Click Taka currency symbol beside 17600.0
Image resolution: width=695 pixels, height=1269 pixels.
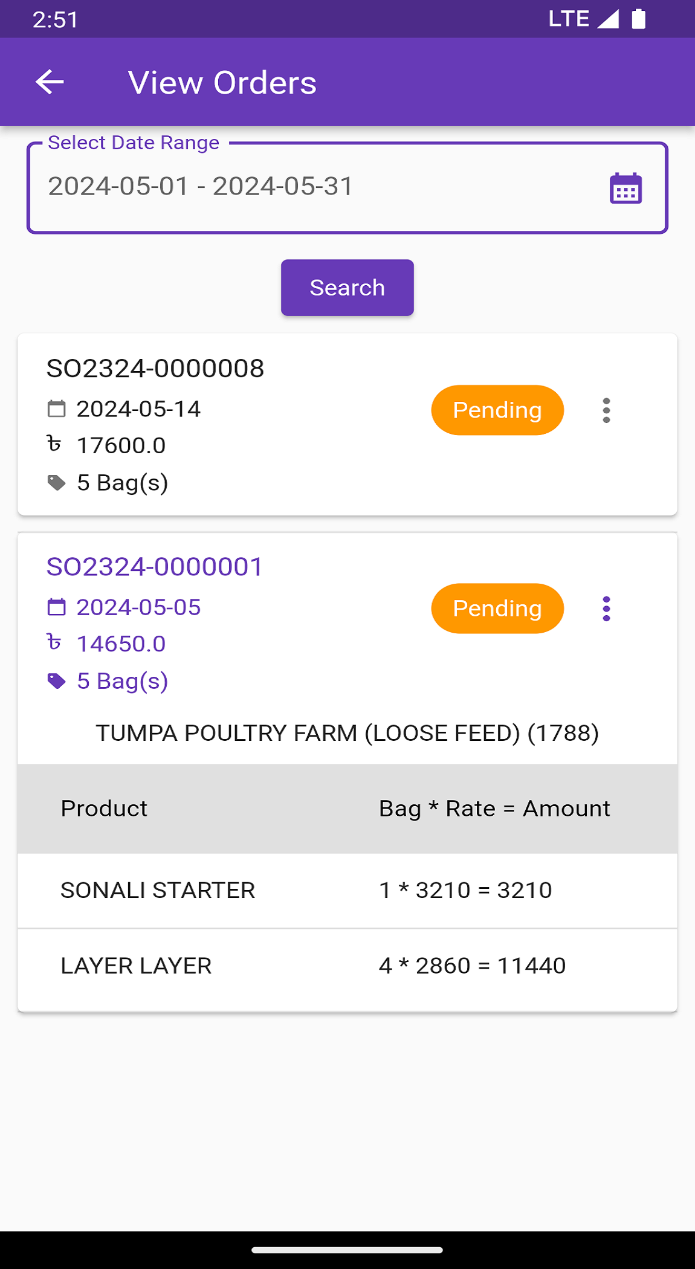[x=54, y=445]
